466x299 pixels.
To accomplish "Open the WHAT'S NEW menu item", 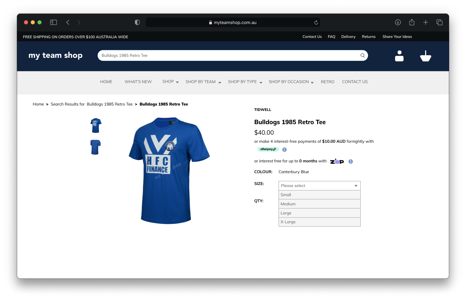I will [x=138, y=82].
